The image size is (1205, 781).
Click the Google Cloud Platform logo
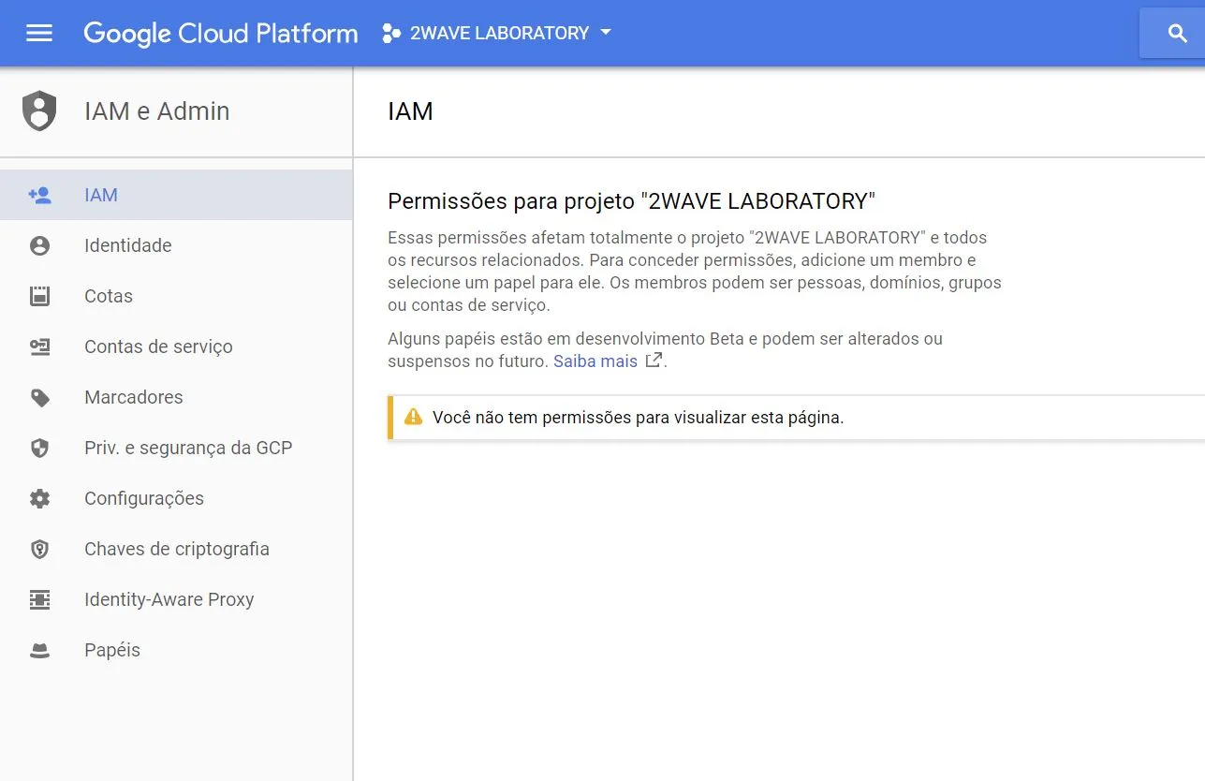[221, 34]
